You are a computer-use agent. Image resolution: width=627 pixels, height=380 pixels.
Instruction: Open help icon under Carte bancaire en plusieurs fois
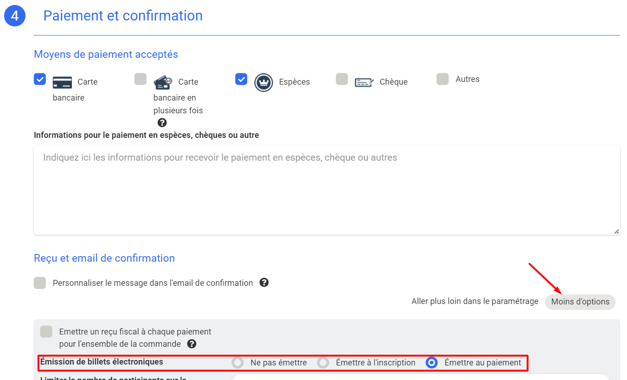(x=162, y=123)
